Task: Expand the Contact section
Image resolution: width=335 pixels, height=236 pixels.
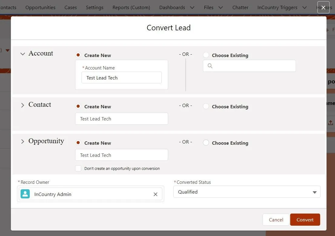Action: [x=22, y=105]
